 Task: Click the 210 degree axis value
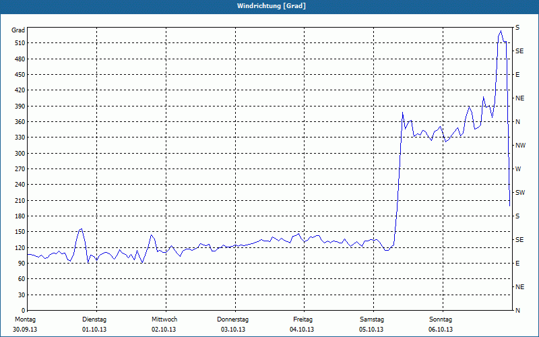click(20, 200)
